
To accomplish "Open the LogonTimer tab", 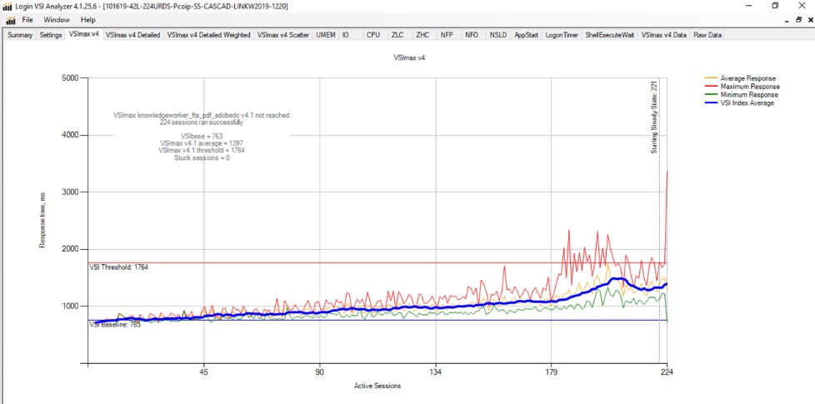I will 562,35.
